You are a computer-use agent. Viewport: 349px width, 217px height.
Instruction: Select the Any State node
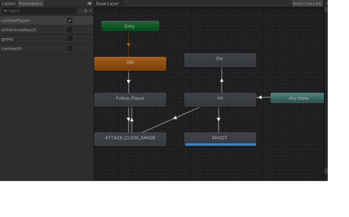pos(297,98)
